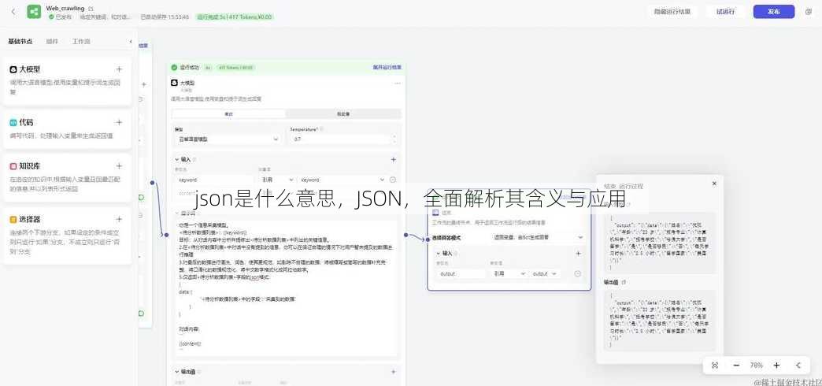This screenshot has width=822, height=386.
Task: Add a 知识库 node with the plus
Action: pyautogui.click(x=119, y=166)
